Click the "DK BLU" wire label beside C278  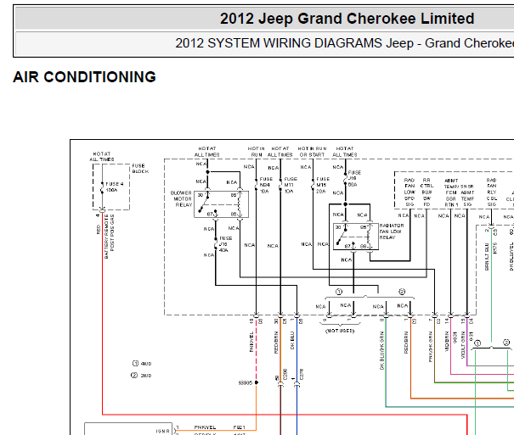(x=292, y=341)
